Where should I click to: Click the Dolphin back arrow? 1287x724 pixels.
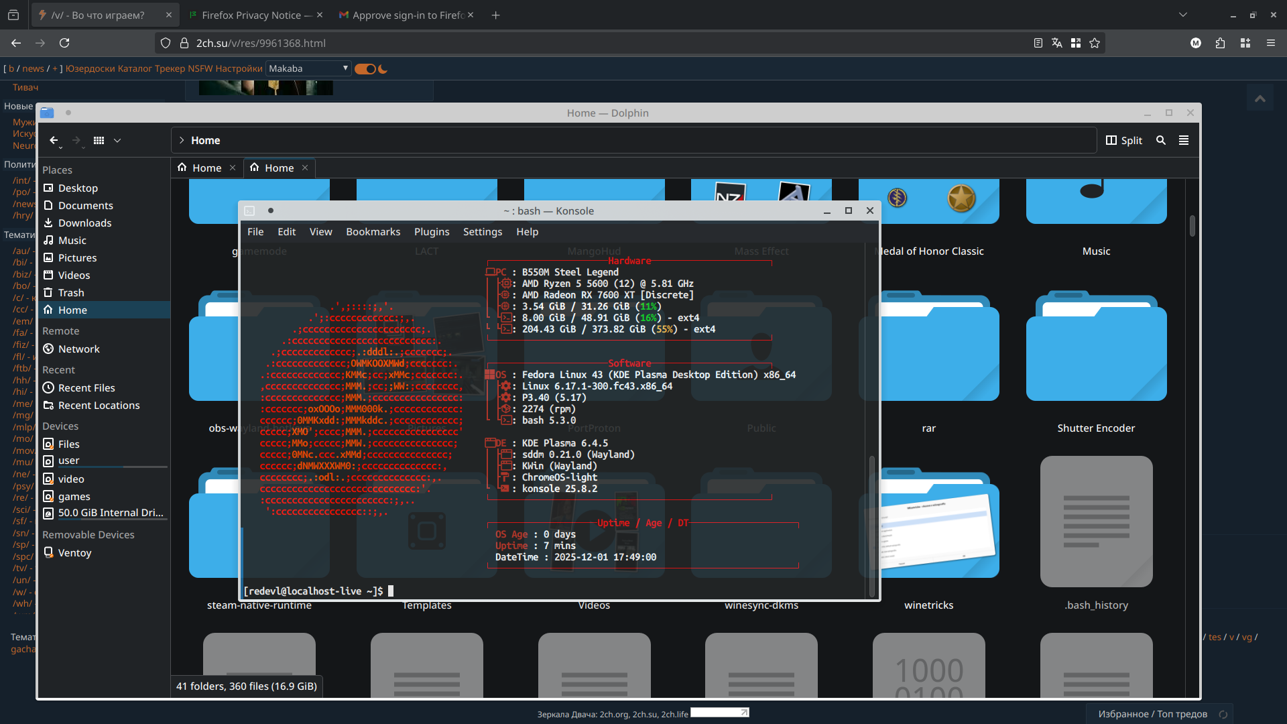pos(54,140)
